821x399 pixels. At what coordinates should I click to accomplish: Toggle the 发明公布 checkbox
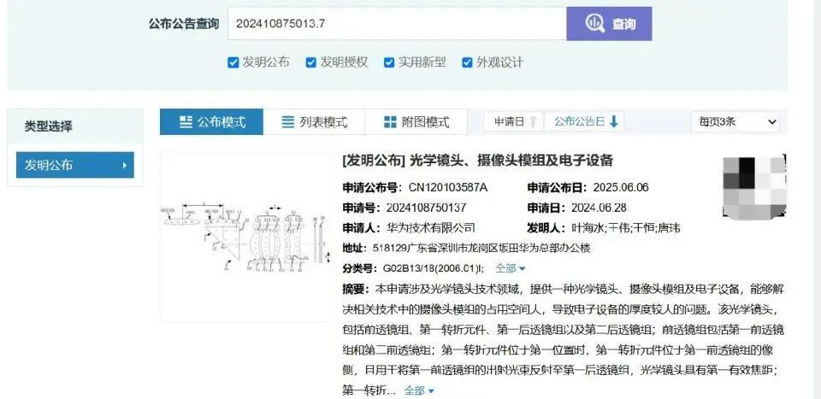tap(233, 62)
